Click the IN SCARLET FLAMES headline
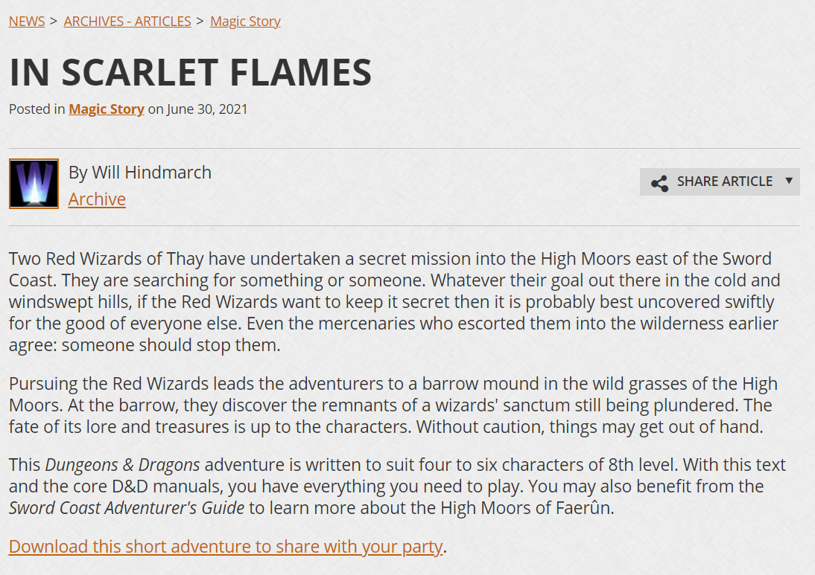The height and width of the screenshot is (575, 815). click(190, 72)
